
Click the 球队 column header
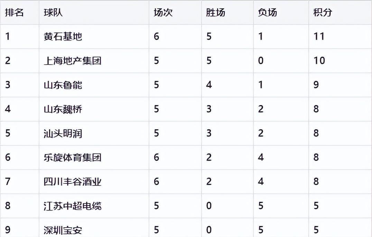53,13
